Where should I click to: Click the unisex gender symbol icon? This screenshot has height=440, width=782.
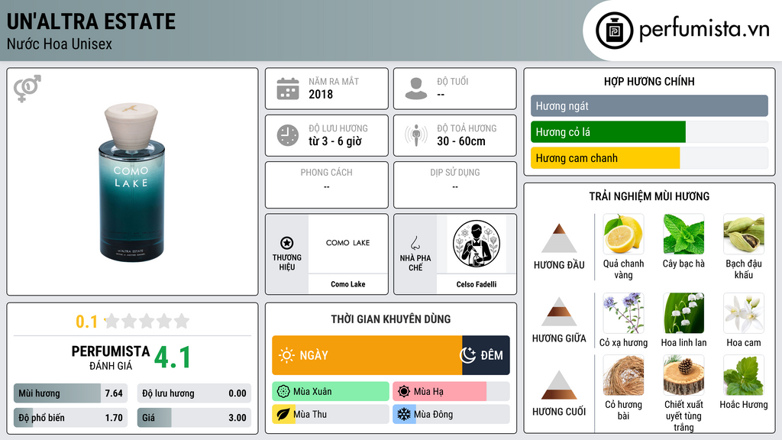tap(27, 89)
